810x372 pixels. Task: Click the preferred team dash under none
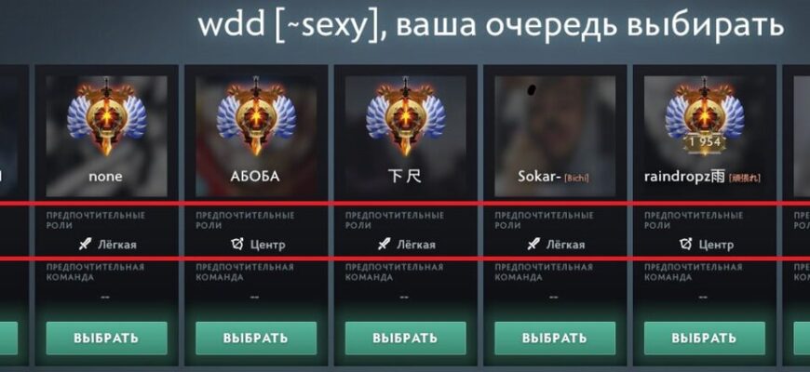(105, 298)
